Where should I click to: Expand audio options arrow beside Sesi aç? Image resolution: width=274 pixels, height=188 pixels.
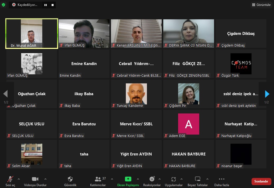click(19, 179)
